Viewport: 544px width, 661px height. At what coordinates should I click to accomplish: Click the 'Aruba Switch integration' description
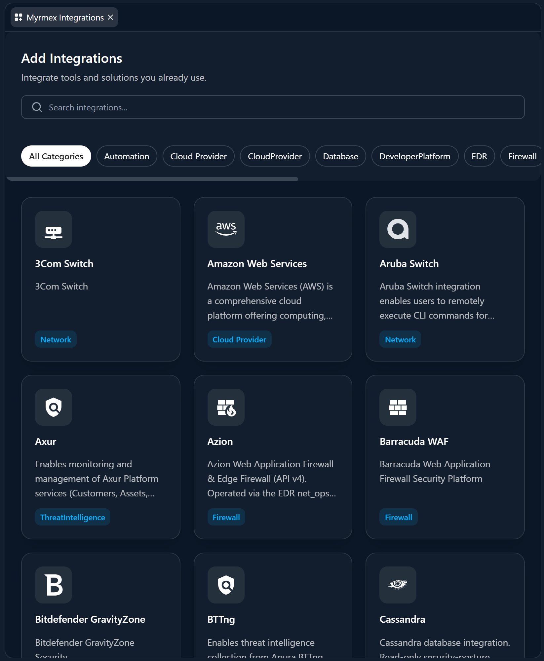pyautogui.click(x=430, y=287)
